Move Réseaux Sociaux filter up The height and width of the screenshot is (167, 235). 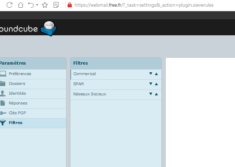156,94
